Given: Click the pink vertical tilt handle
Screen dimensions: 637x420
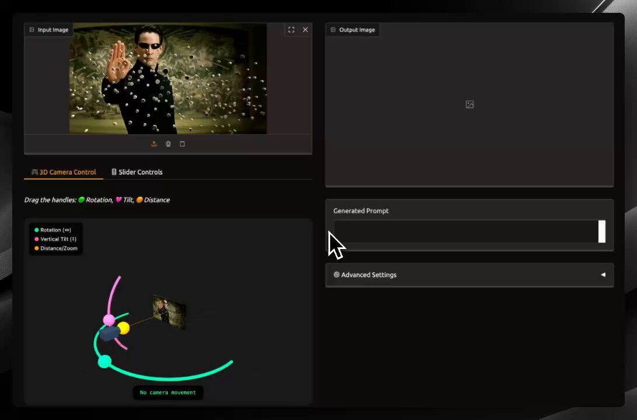Looking at the screenshot, I should tap(109, 320).
